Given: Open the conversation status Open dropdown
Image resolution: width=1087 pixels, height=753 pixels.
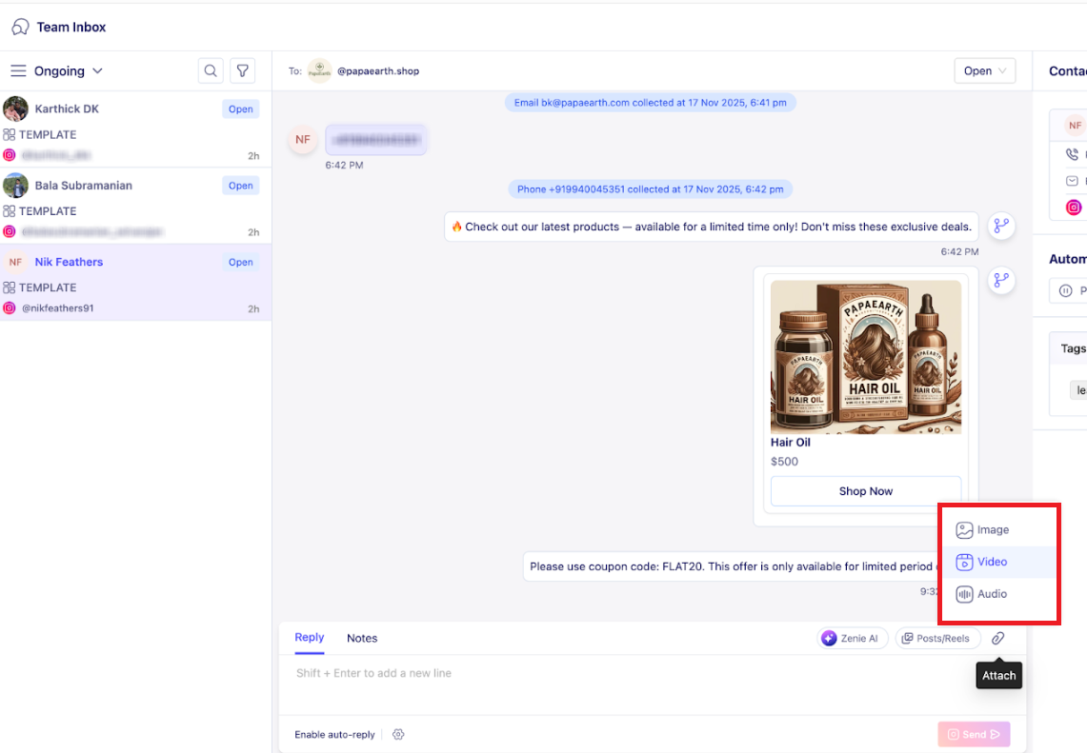Looking at the screenshot, I should pyautogui.click(x=984, y=70).
